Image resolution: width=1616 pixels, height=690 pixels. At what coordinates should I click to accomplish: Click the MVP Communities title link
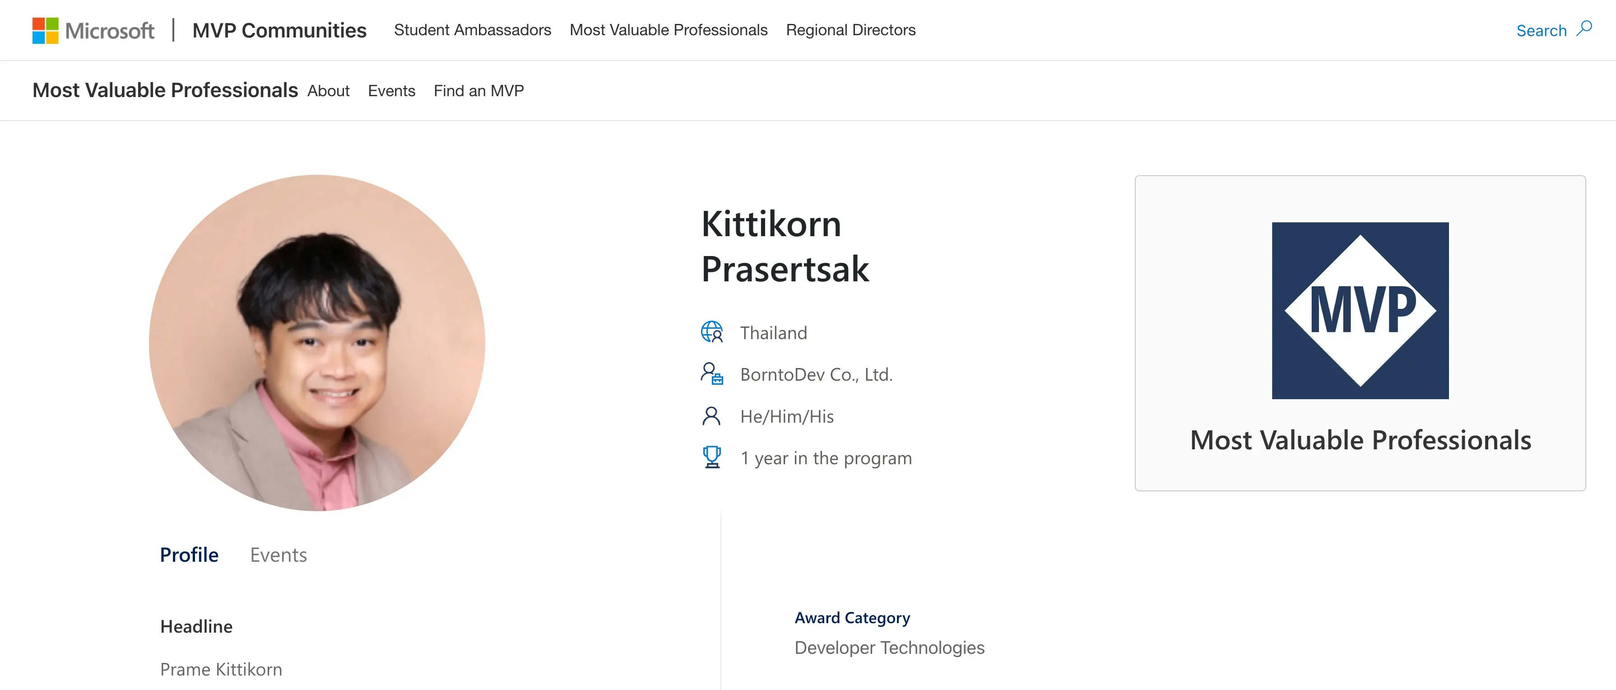[x=279, y=30]
